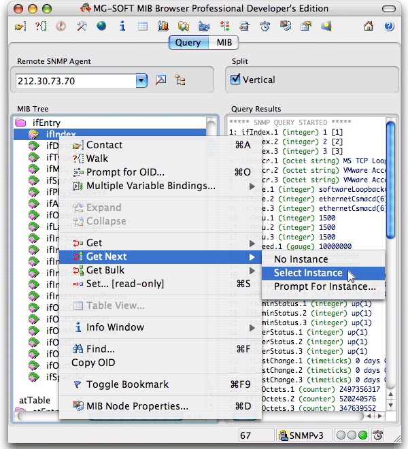
Task: Open MIB Node Properties menu entry
Action: [160, 406]
